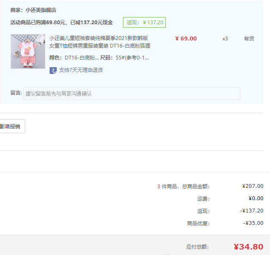The image size is (270, 255).
Task: Click the 影响报销 button
Action: tap(11, 126)
